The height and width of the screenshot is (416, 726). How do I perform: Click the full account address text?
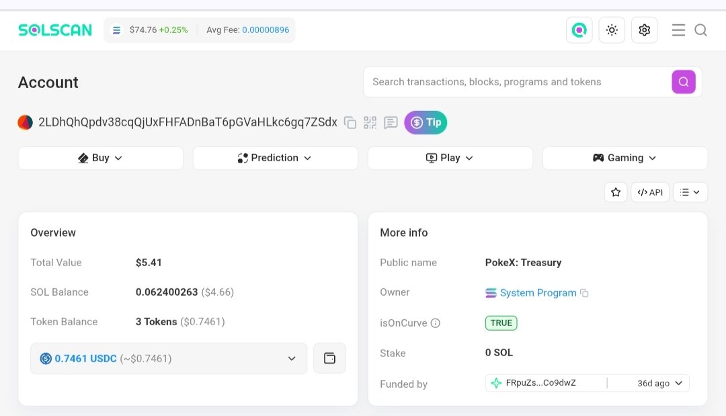[188, 122]
